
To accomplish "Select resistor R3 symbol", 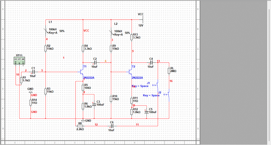I will [x=46, y=91].
